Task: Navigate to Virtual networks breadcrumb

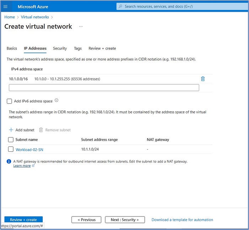Action: [x=35, y=17]
